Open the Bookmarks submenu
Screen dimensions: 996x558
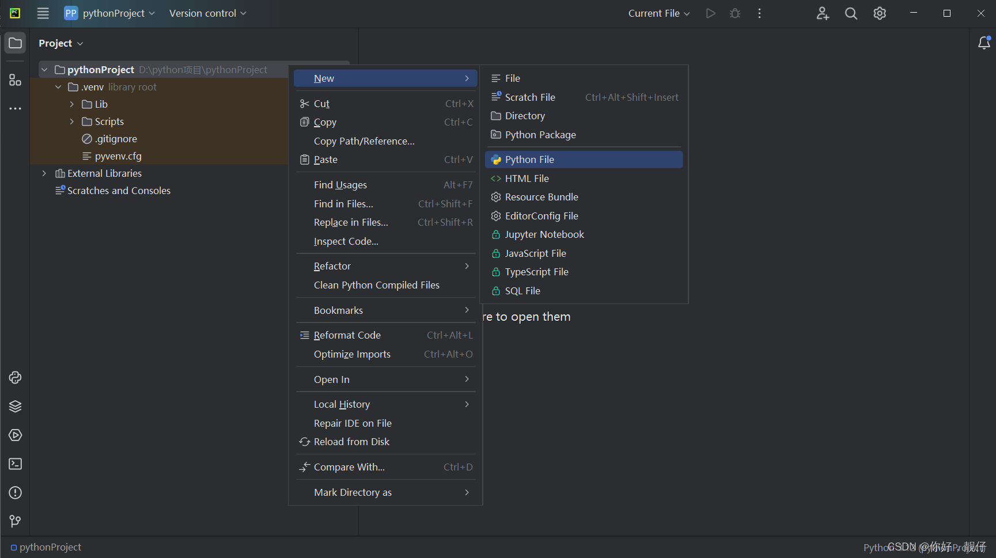click(x=385, y=310)
